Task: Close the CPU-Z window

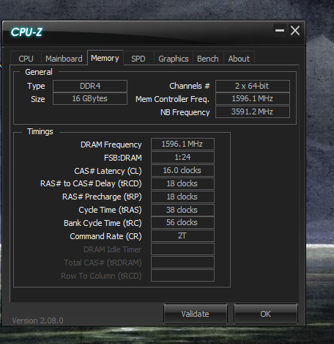Action: [295, 31]
